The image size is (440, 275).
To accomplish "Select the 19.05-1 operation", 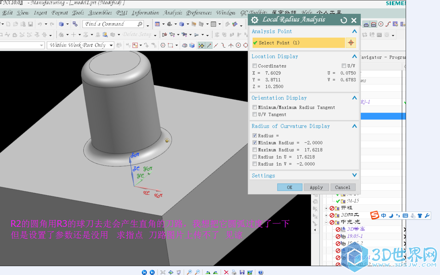I will click(355, 236).
